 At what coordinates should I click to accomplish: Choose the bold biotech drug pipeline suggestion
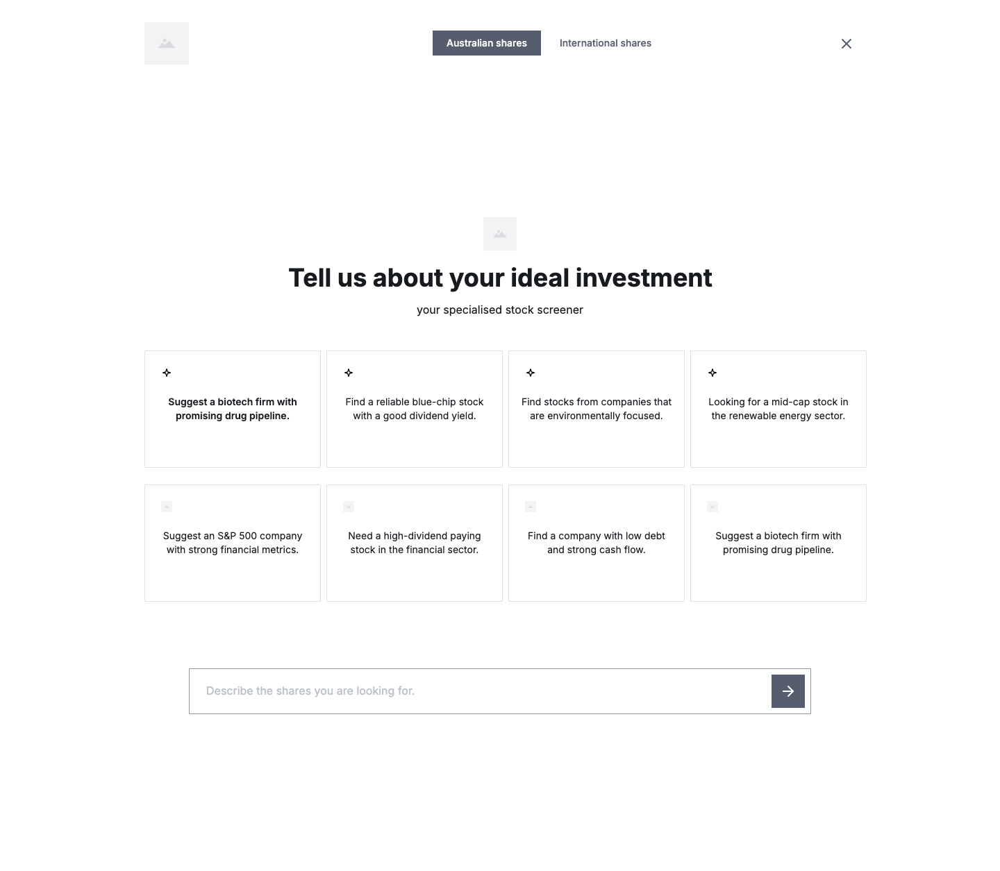(x=233, y=409)
